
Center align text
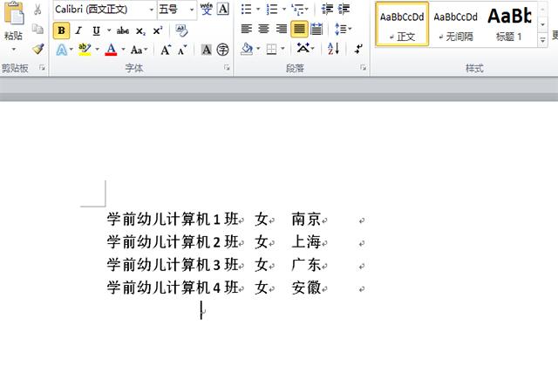263,29
